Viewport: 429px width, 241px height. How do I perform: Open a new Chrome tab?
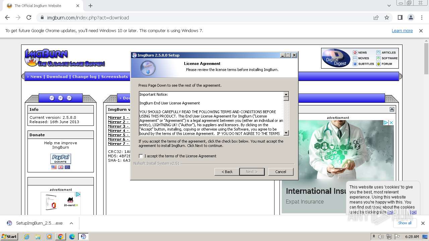click(90, 6)
